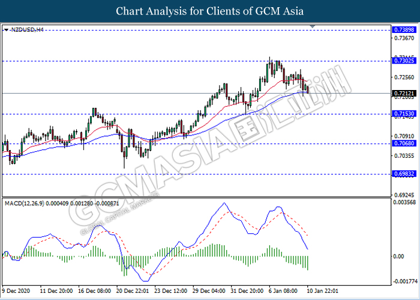Image resolution: width=420 pixels, height=300 pixels.
Task: Click the 23 Dec 12:00 date label
Action: pos(171,291)
